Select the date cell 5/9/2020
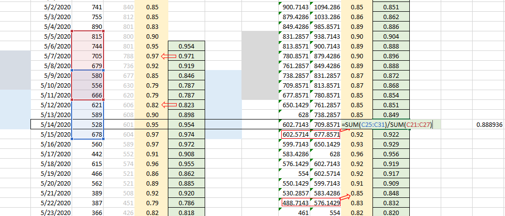The height and width of the screenshot is (216, 505). 51,75
